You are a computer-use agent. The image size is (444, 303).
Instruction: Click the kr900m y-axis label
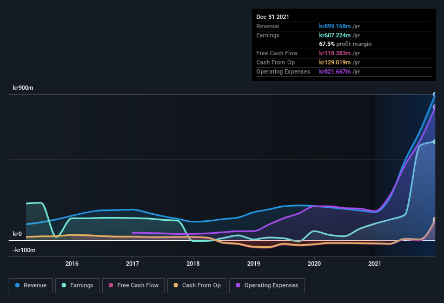23,88
